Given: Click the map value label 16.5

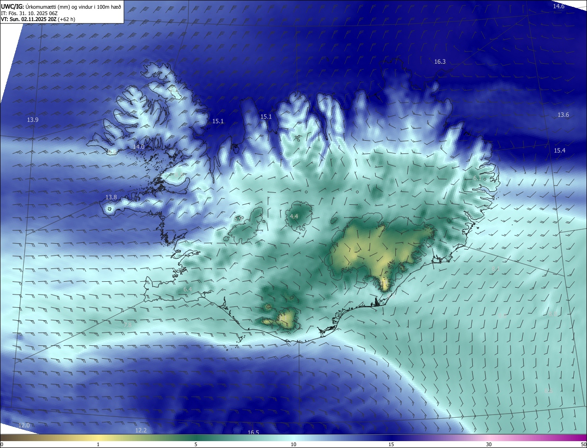Looking at the screenshot, I should click(x=253, y=432).
